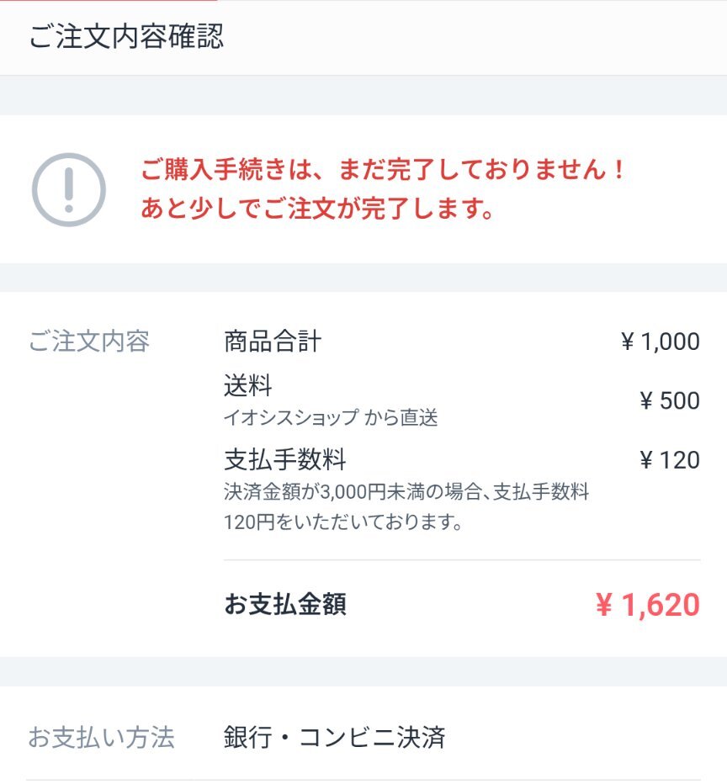Select the bold お支払金額 label

point(285,604)
